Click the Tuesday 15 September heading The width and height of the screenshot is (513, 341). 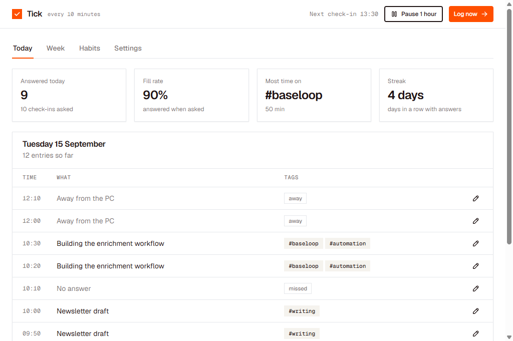click(64, 144)
